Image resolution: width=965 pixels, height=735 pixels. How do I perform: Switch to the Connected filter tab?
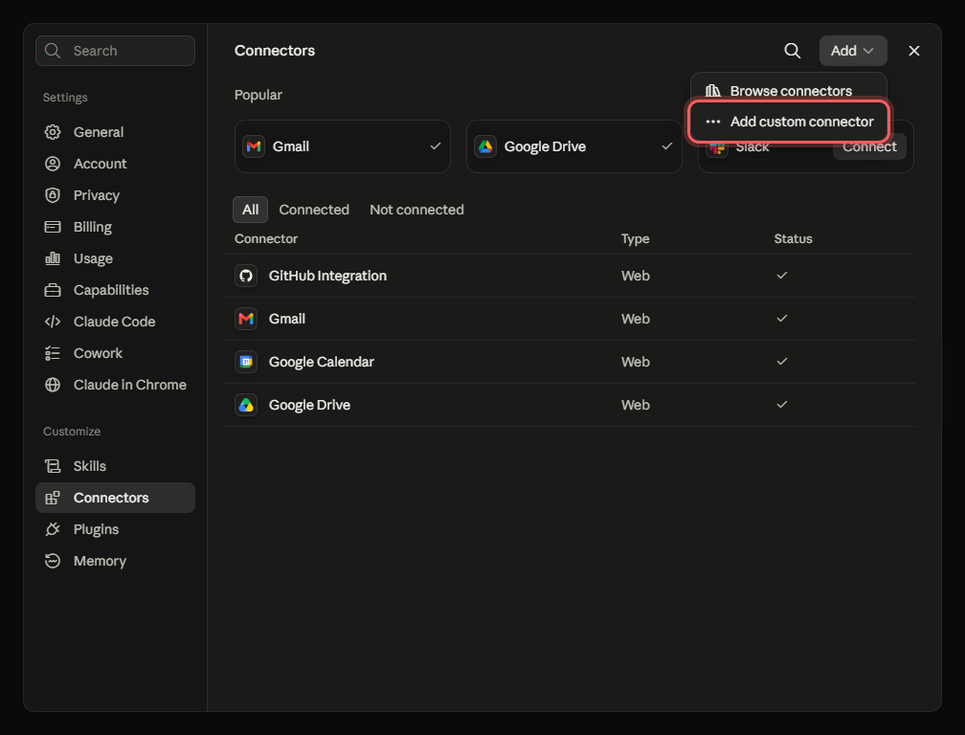tap(314, 210)
